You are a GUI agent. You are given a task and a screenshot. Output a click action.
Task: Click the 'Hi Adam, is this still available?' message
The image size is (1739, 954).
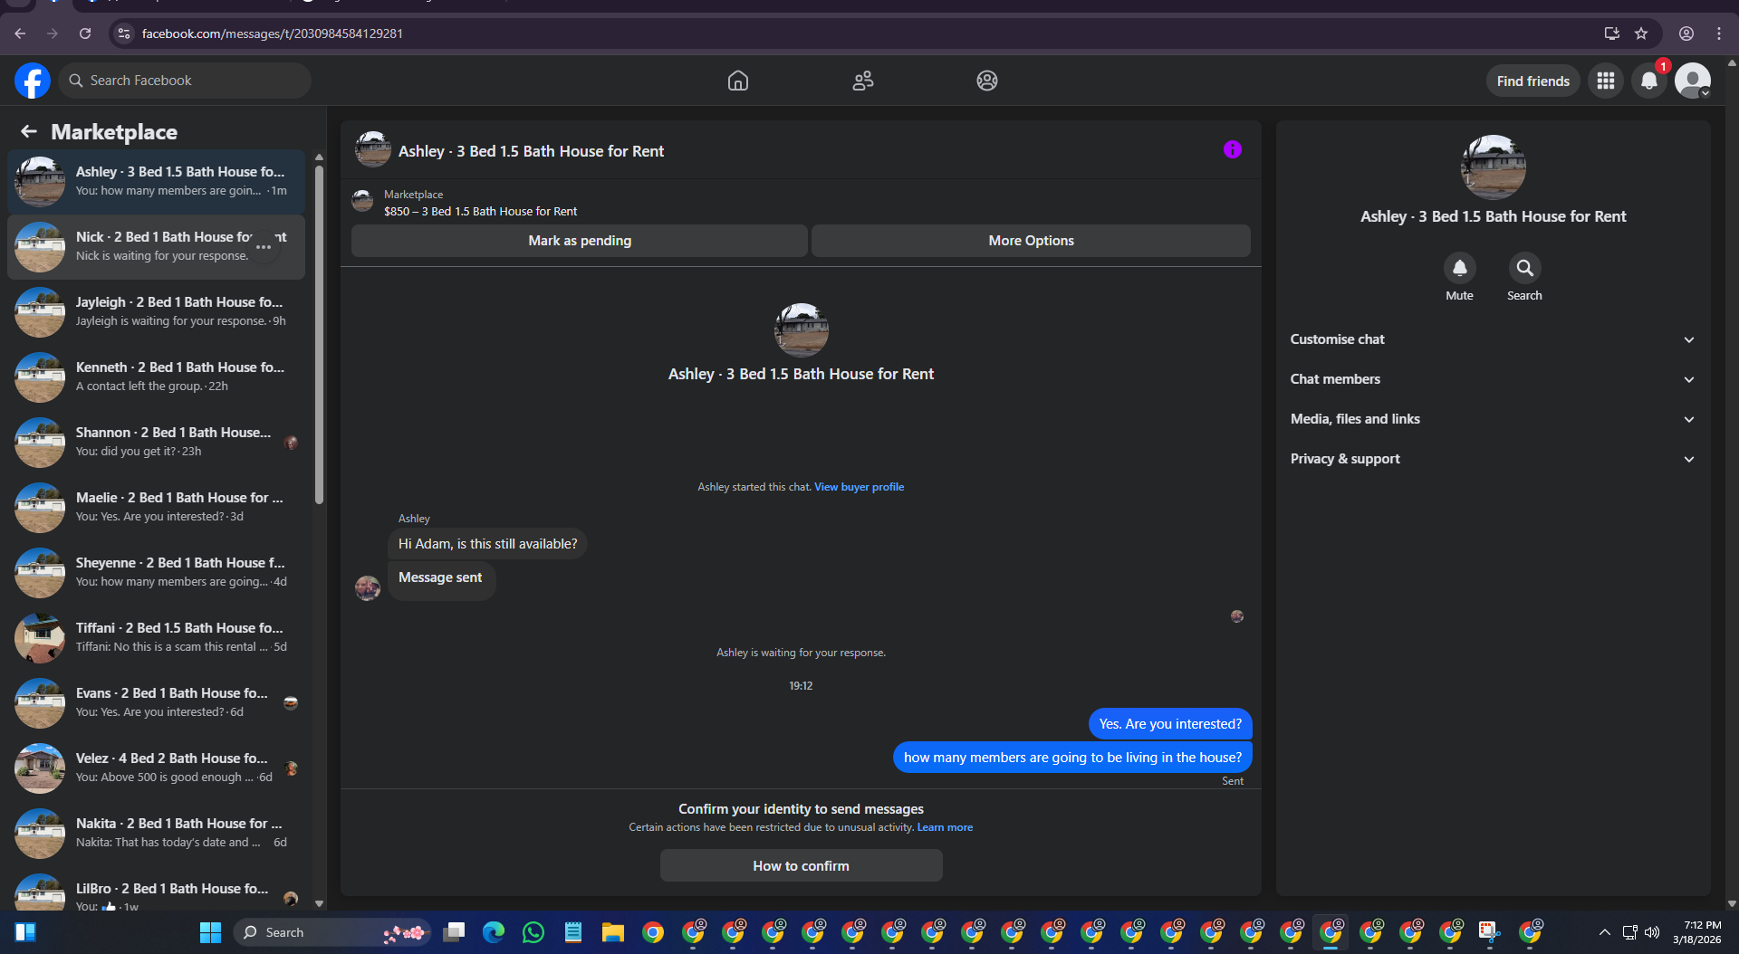point(487,544)
